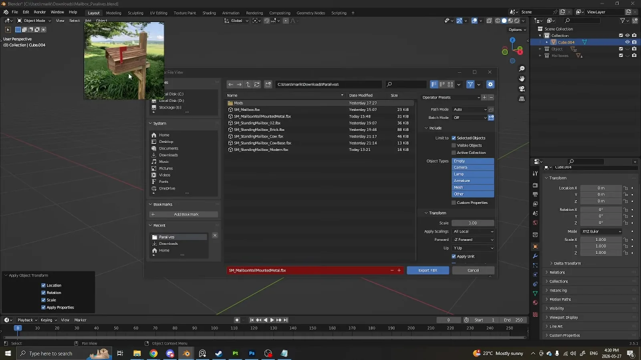Open the Render menu
This screenshot has width=641, height=360.
(x=40, y=12)
